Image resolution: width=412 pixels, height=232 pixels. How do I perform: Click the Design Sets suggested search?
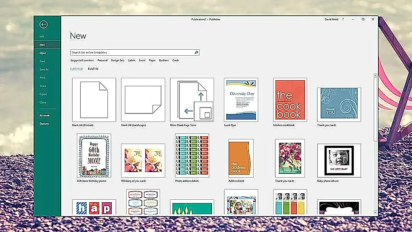pos(118,60)
